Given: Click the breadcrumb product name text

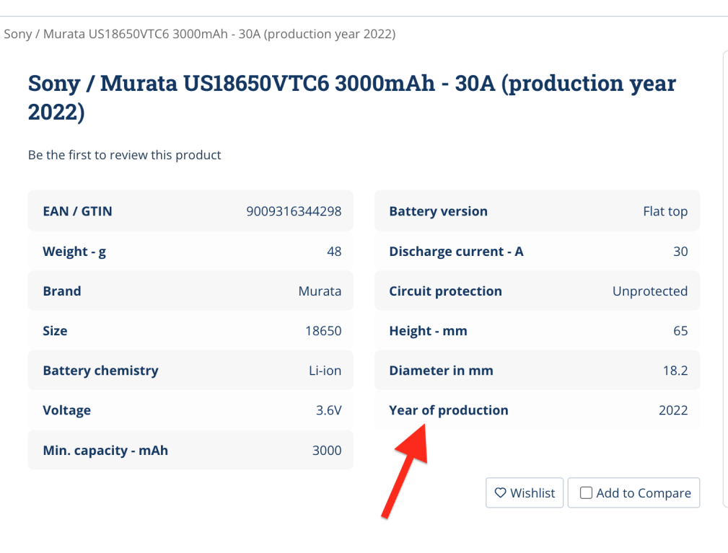Looking at the screenshot, I should coord(200,35).
